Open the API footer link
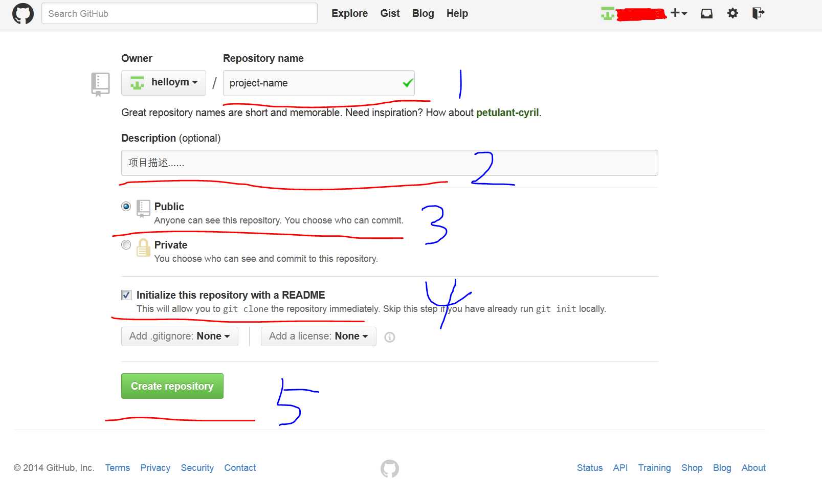 tap(620, 468)
